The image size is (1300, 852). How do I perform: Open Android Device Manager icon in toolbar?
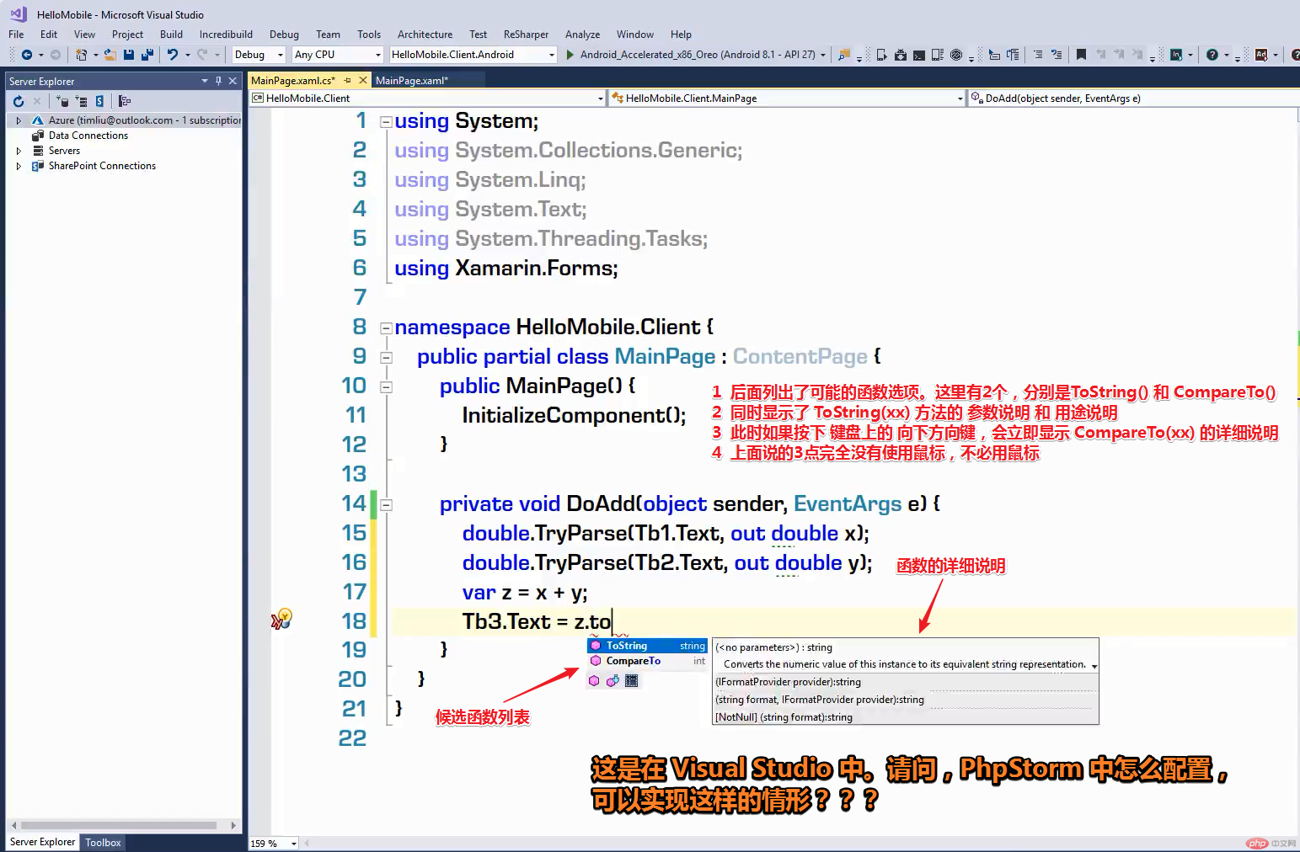tap(881, 55)
